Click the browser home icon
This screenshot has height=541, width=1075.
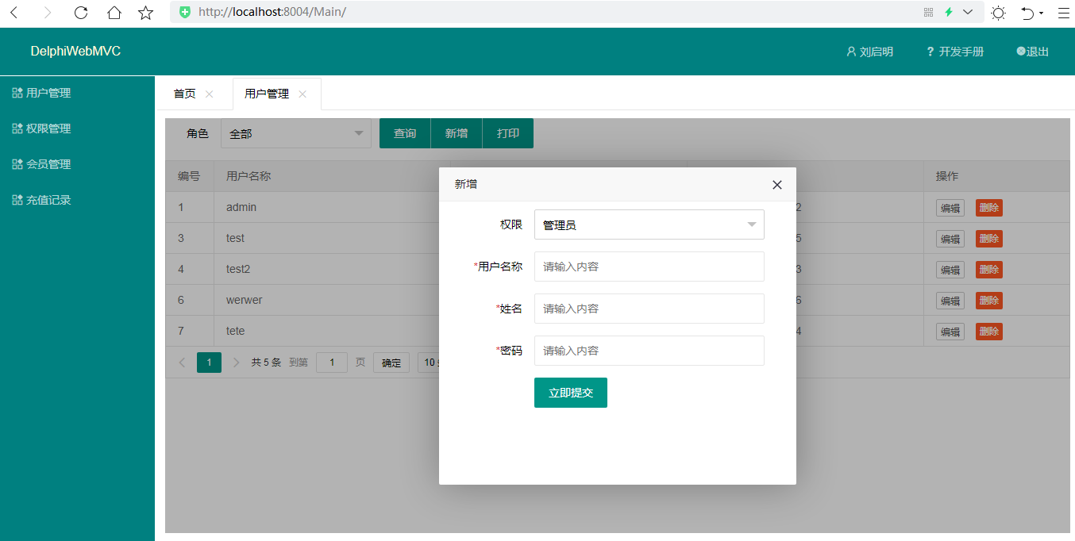coord(114,13)
